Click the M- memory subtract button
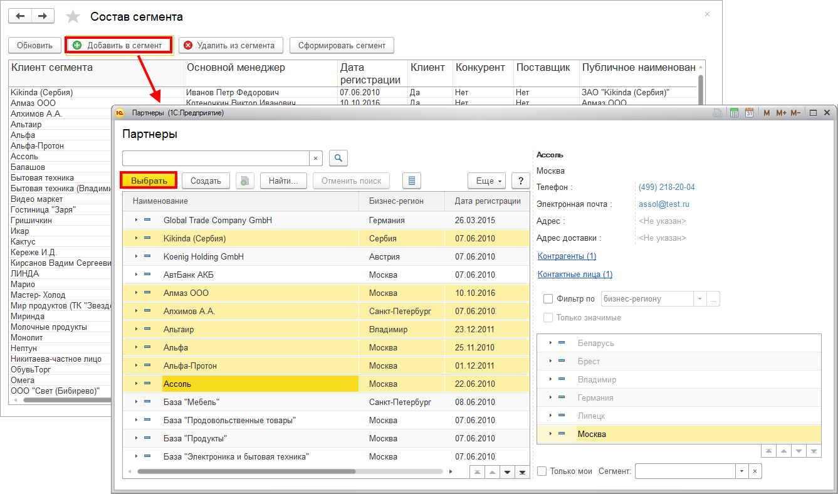Image resolution: width=838 pixels, height=494 pixels. (795, 113)
